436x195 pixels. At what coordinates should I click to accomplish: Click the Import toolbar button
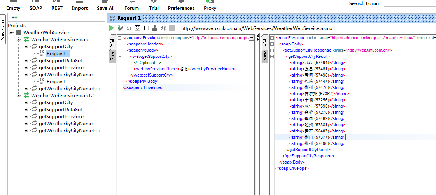pyautogui.click(x=79, y=5)
